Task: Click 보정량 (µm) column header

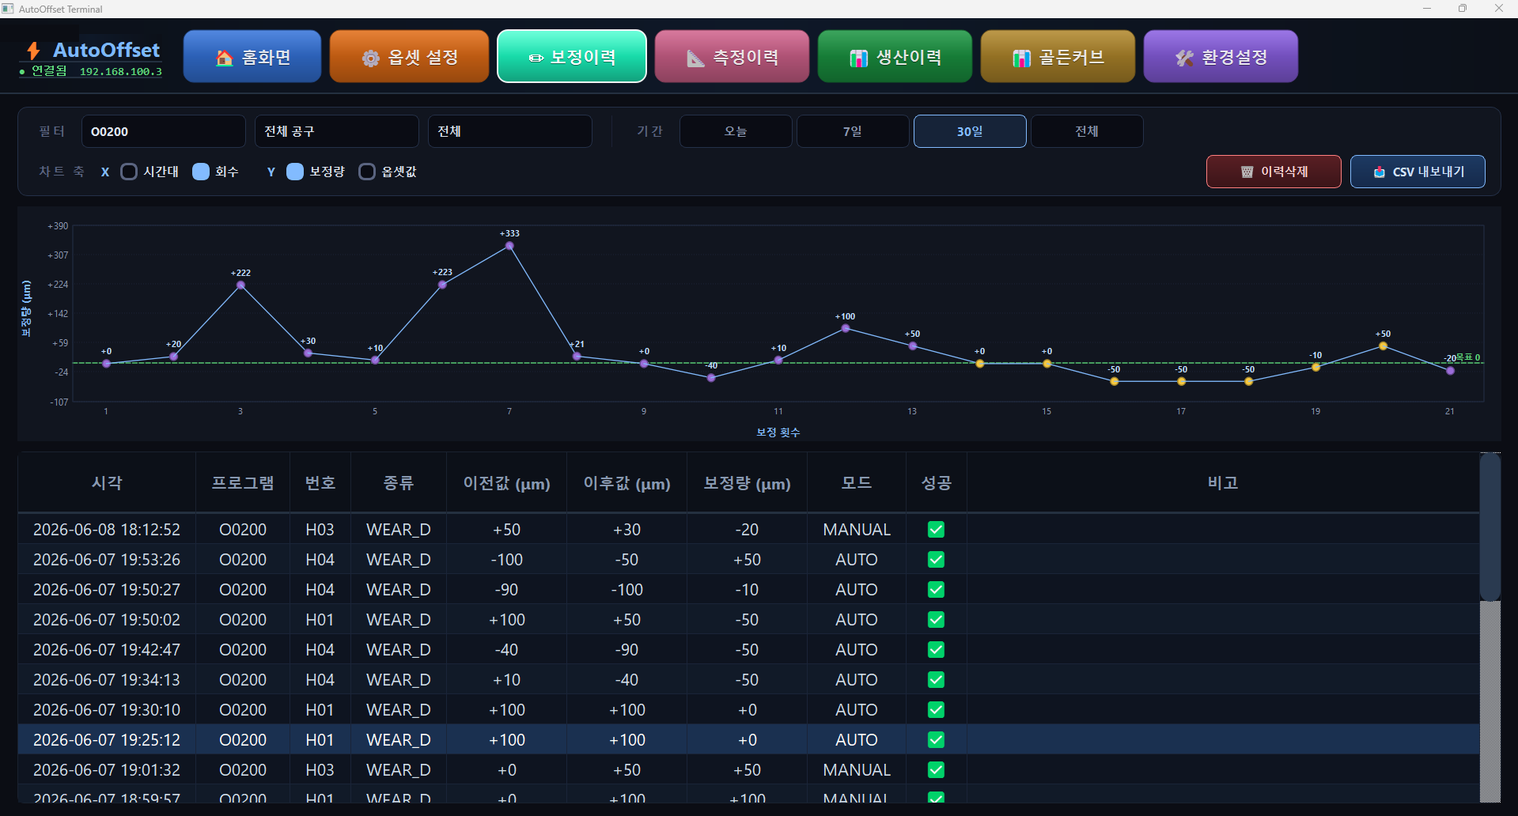Action: pos(748,482)
